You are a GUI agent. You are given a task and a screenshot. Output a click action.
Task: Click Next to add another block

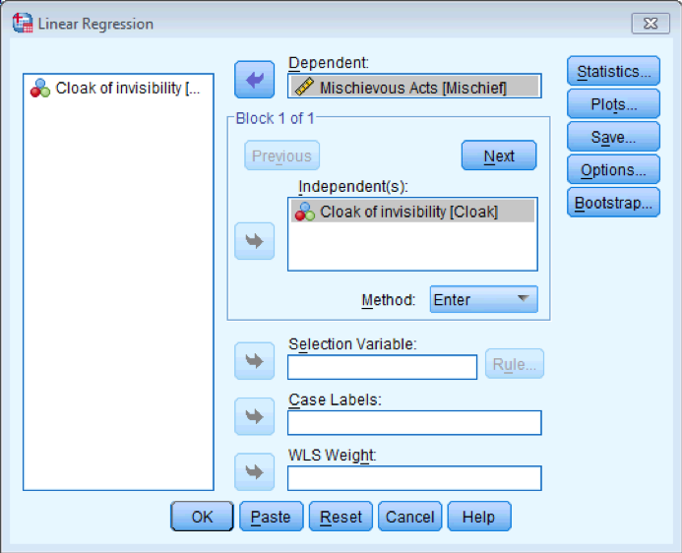(499, 155)
